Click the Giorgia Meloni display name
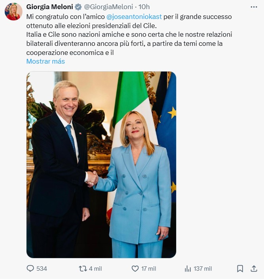 tap(50, 7)
